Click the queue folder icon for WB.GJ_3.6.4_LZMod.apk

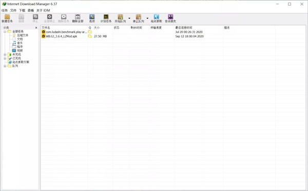tap(90, 36)
